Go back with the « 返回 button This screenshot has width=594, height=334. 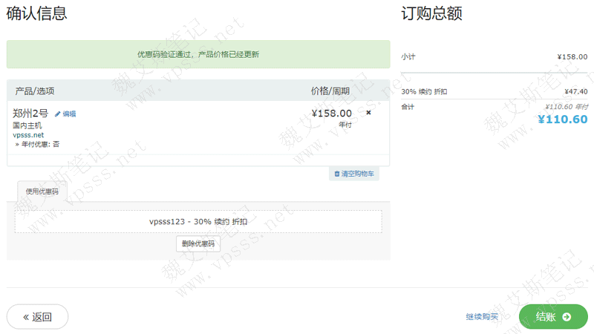(x=38, y=317)
